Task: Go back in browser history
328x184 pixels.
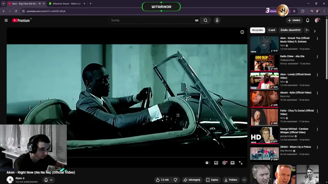Action: pos(4,11)
